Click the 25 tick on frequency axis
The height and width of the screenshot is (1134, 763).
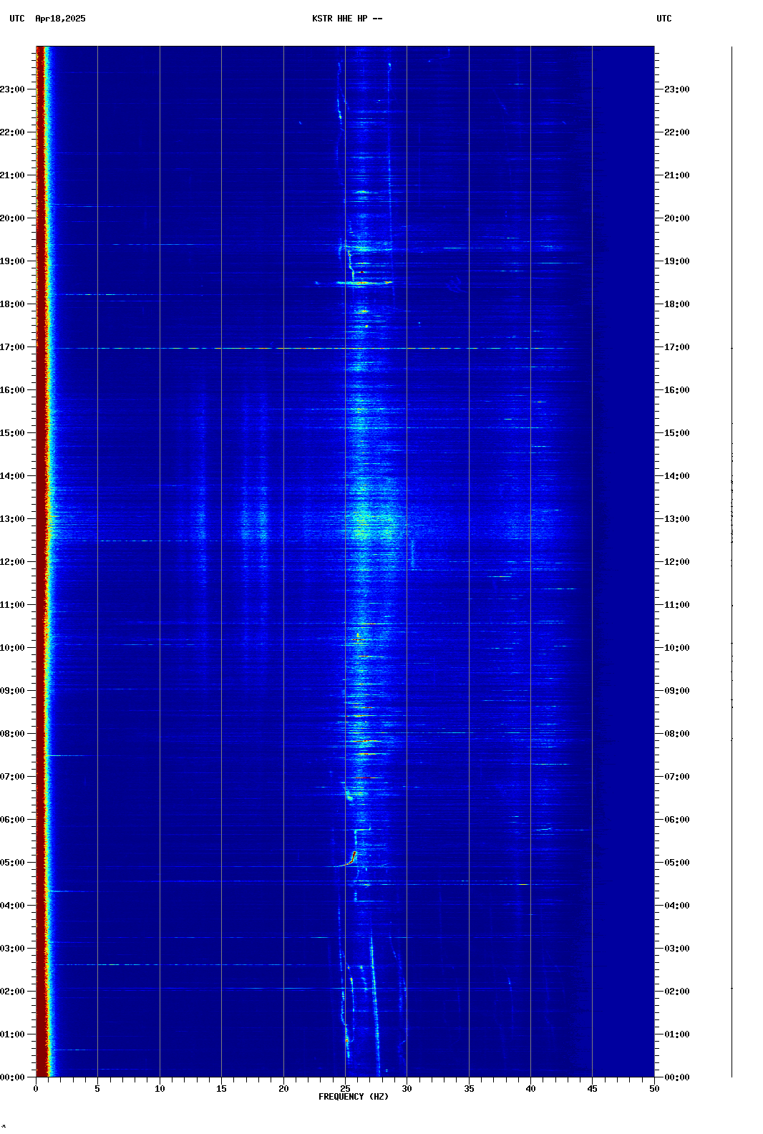(345, 1089)
